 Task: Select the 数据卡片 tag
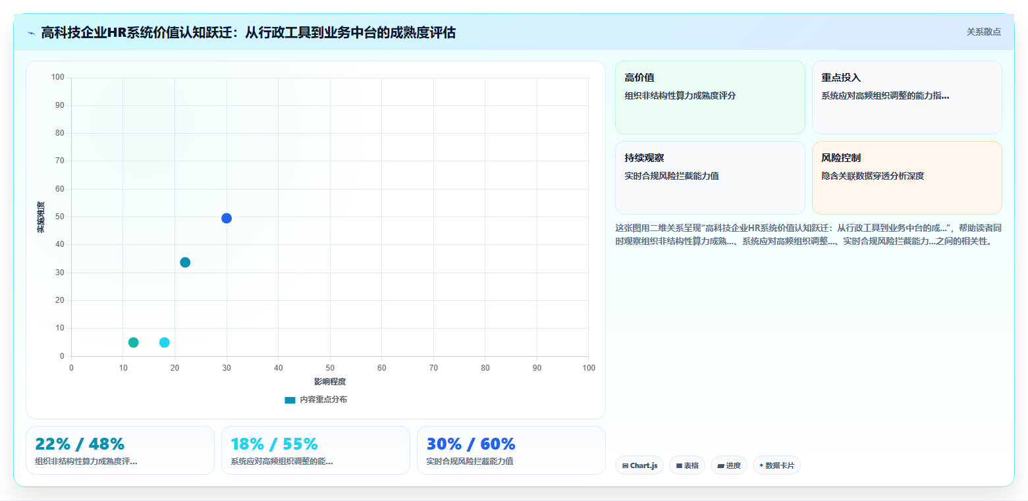click(776, 465)
